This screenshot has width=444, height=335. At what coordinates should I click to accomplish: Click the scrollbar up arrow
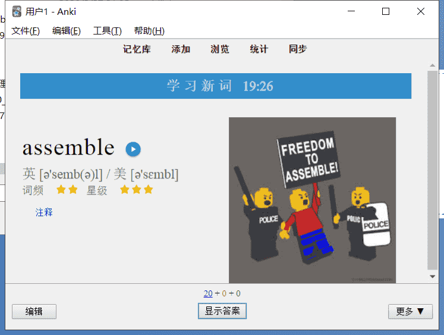pos(432,65)
